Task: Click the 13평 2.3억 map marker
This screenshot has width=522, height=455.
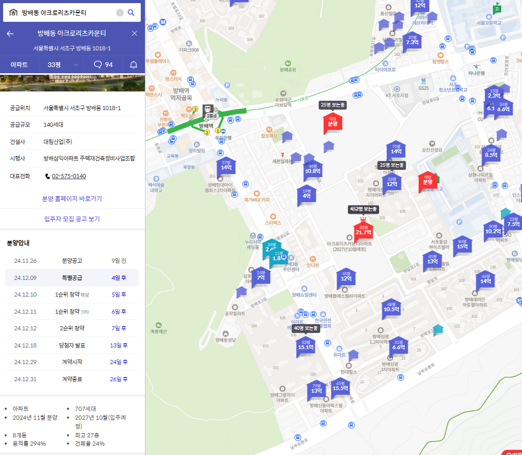Action: point(494,94)
